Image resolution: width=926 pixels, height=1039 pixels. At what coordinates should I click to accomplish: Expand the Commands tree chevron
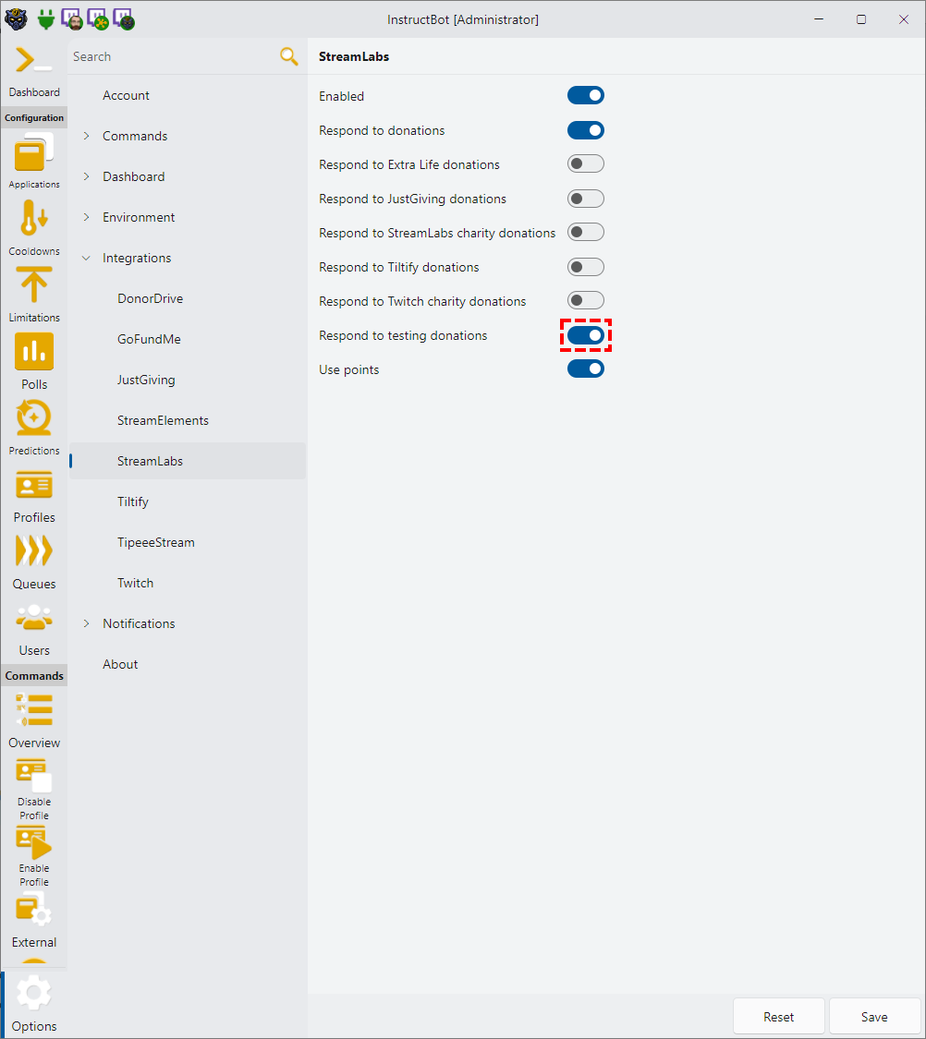coord(86,136)
